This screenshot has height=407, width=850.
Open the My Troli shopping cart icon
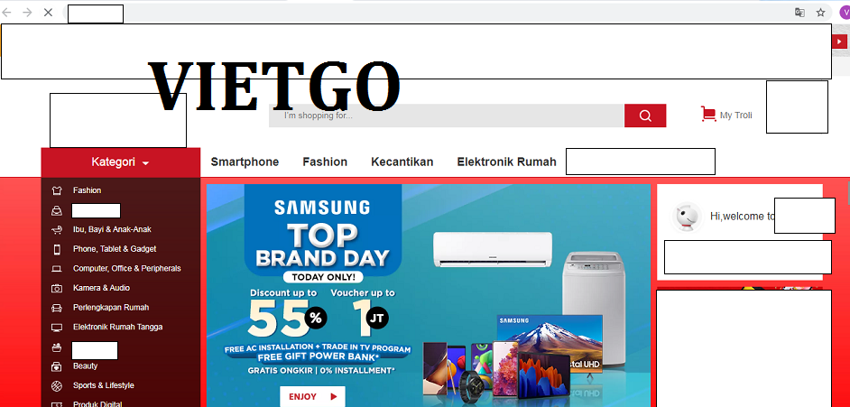pyautogui.click(x=708, y=114)
